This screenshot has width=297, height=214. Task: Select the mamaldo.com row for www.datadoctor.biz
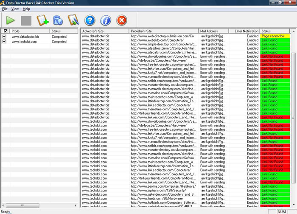[x=185, y=93]
